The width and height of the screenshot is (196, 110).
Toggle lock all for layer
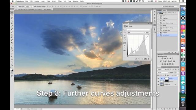point(168,75)
